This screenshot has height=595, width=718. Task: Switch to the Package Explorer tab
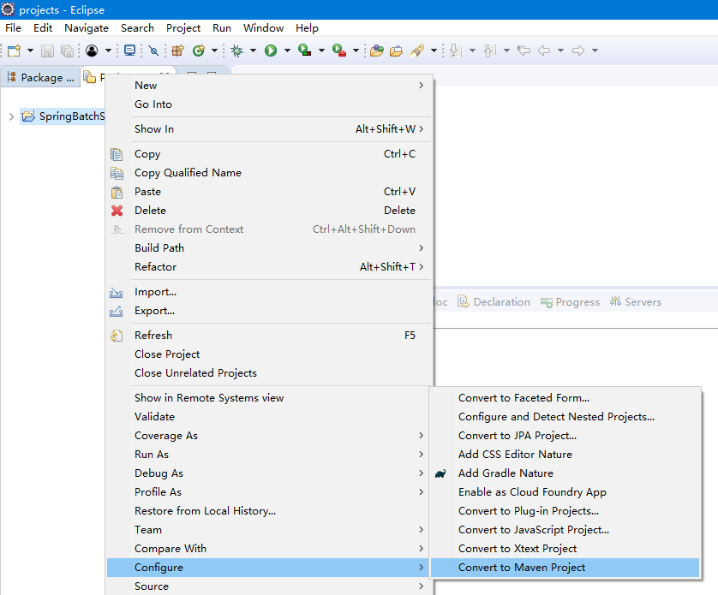pyautogui.click(x=41, y=77)
